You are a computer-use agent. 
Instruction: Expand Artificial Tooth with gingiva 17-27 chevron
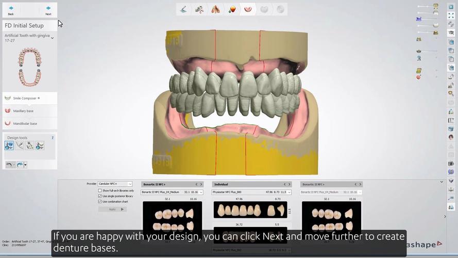[52, 38]
